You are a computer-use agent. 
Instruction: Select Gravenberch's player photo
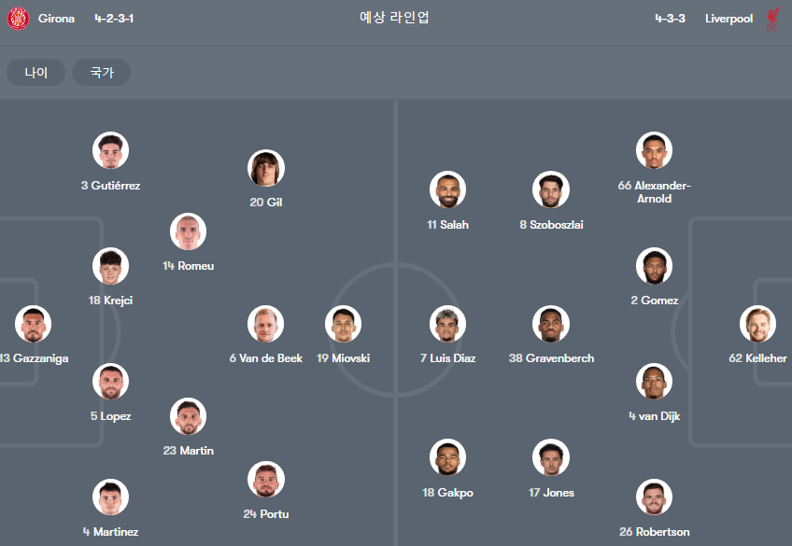point(551,324)
